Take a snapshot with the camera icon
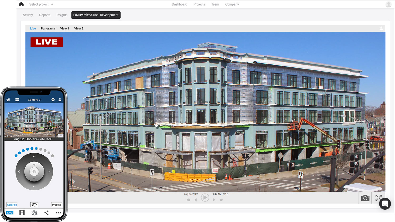 [x=365, y=198]
